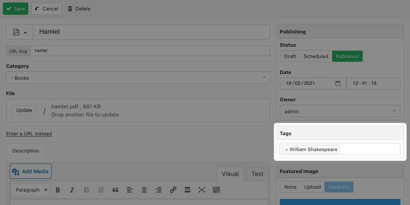Click the Add Media button
This screenshot has width=410, height=205.
click(31, 171)
